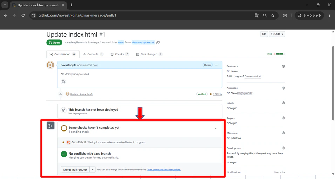The height and width of the screenshot is (179, 335).
Task: Add a reaction with the smiley icon
Action: pyautogui.click(x=63, y=82)
